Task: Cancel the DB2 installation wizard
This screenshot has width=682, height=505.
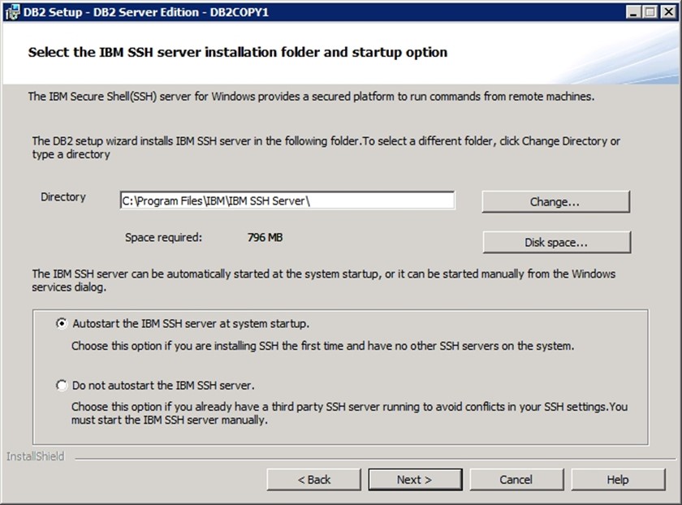Action: click(x=516, y=479)
